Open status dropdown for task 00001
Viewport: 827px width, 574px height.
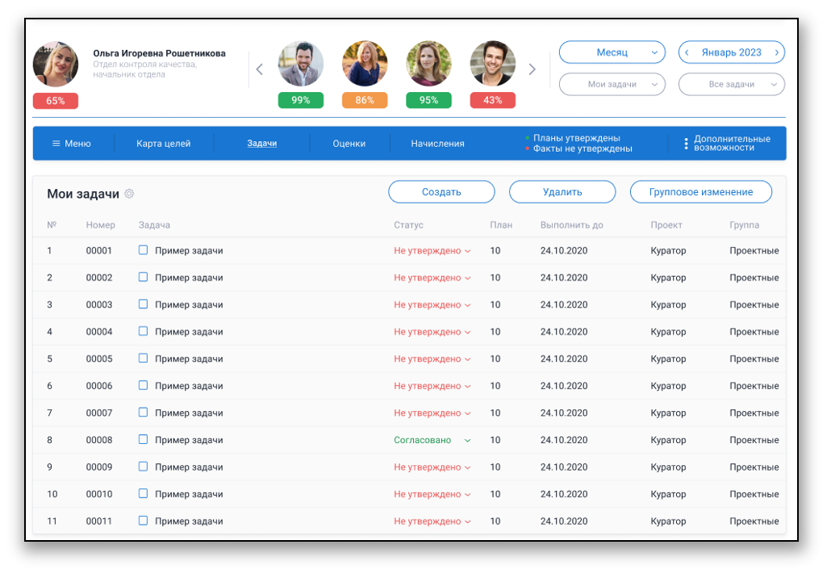point(432,250)
